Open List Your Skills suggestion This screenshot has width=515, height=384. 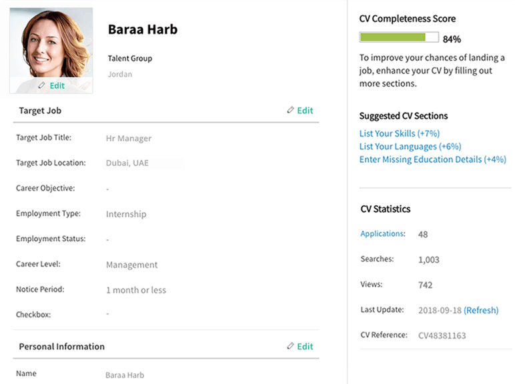400,133
